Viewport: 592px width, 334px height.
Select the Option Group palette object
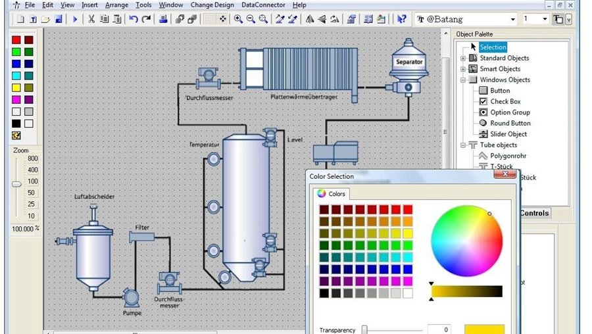tap(505, 112)
